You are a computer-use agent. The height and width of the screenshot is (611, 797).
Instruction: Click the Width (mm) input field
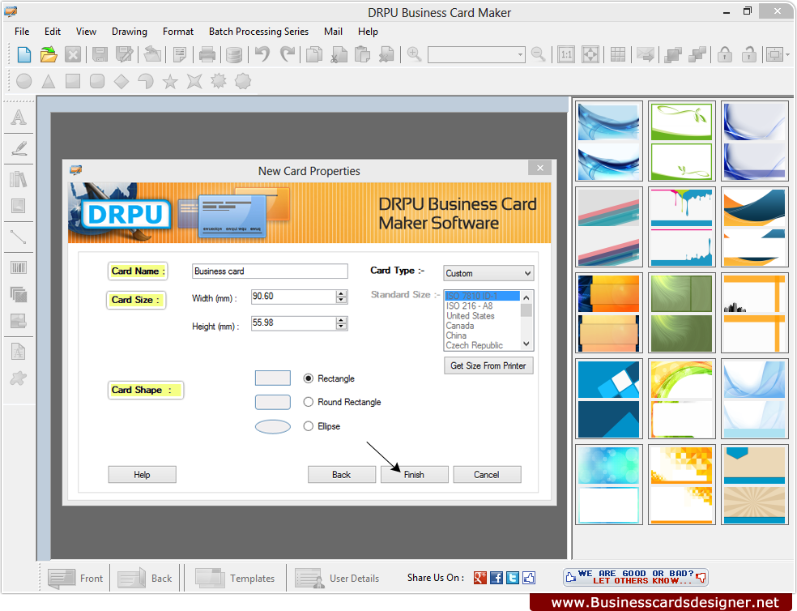(x=293, y=297)
